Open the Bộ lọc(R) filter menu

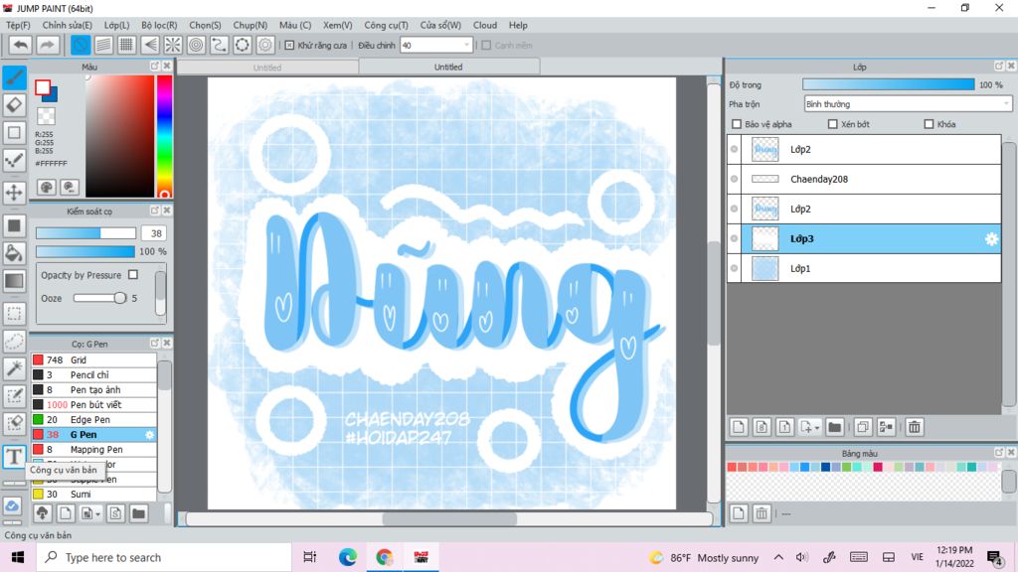tap(159, 25)
